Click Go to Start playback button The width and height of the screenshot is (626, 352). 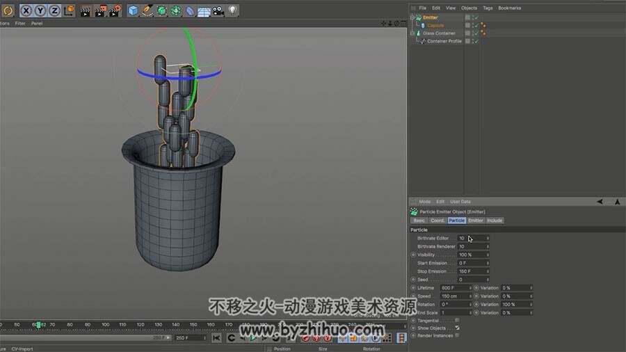tap(216, 338)
